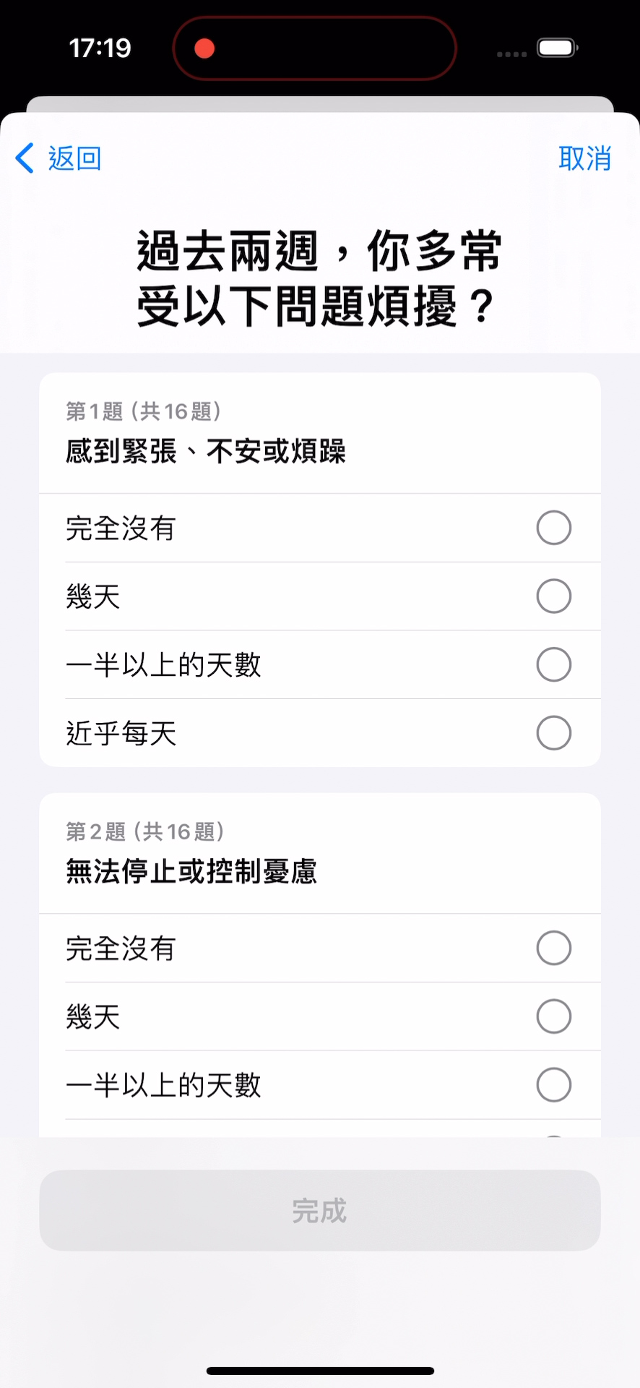
Task: Select 近乎每天 radio for question 1
Action: pyautogui.click(x=553, y=733)
